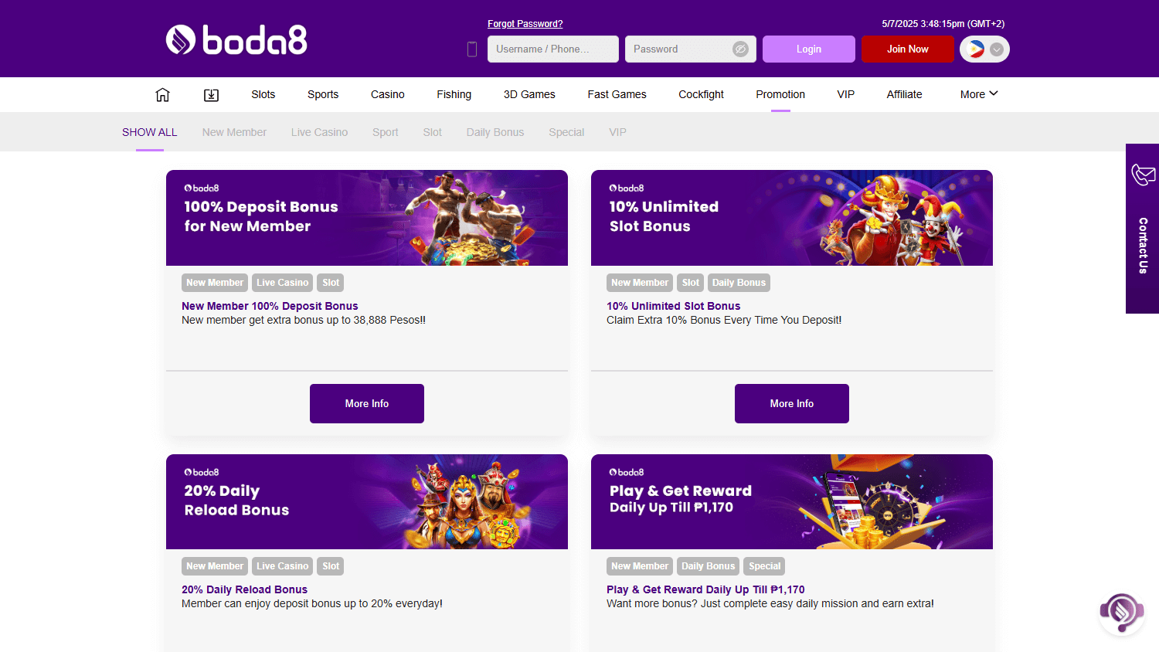
Task: Click Daily Bonus tag on Unlimited Slot card
Action: coord(739,283)
